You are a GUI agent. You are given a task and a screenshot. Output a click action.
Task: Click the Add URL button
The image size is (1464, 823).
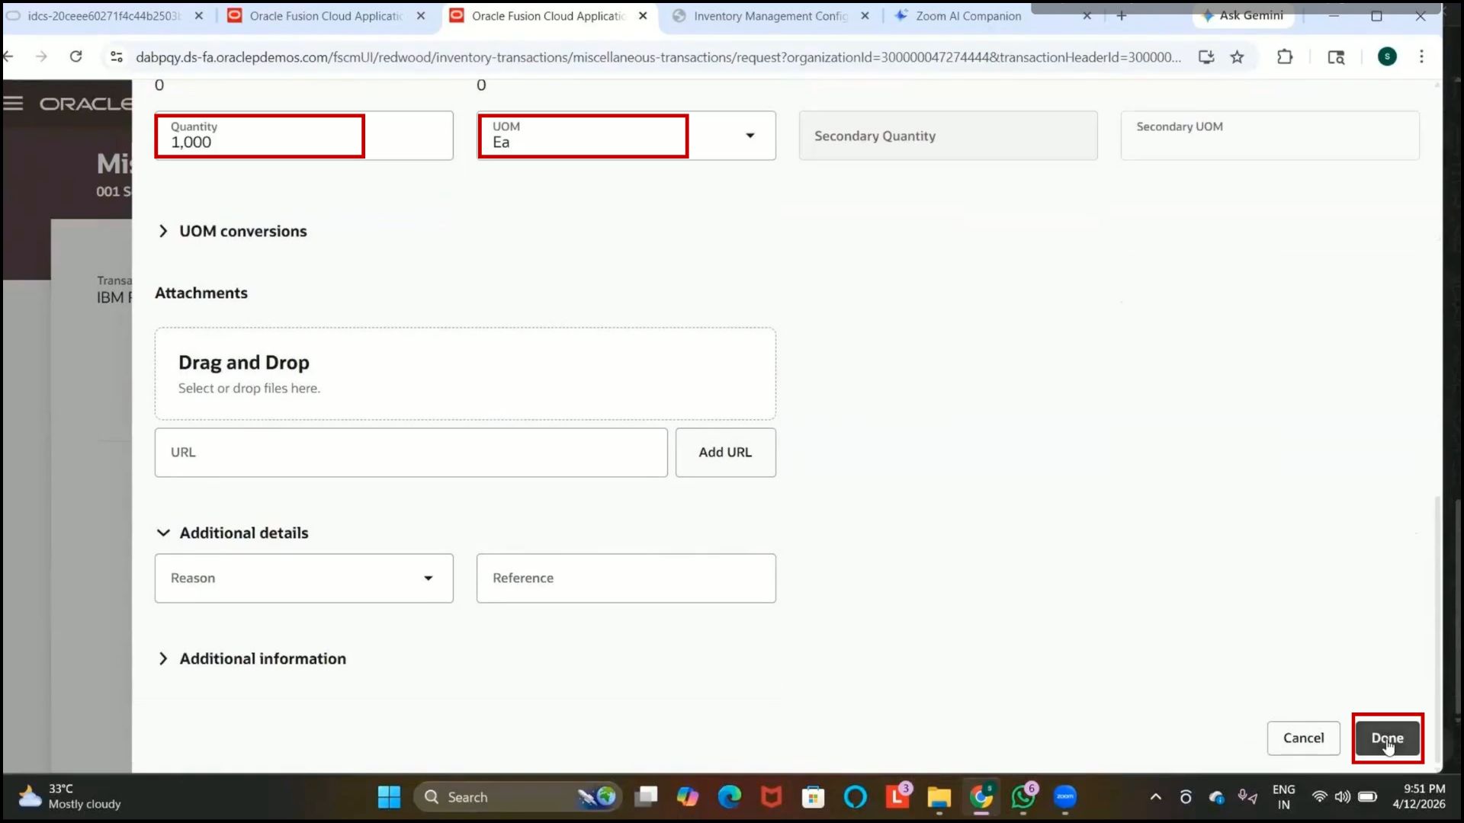click(x=725, y=453)
